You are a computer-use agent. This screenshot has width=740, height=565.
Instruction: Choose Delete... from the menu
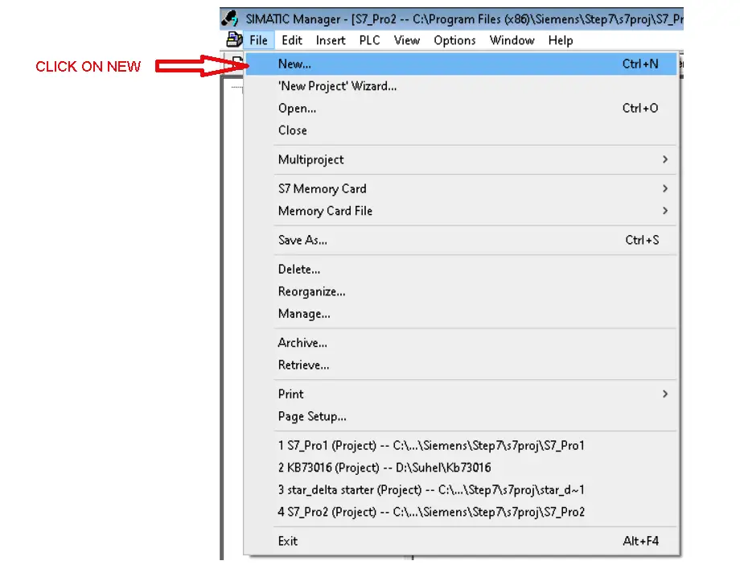(461, 270)
